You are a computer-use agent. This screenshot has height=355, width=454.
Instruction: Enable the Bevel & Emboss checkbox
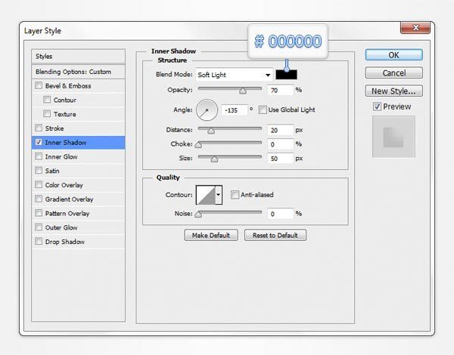(39, 85)
